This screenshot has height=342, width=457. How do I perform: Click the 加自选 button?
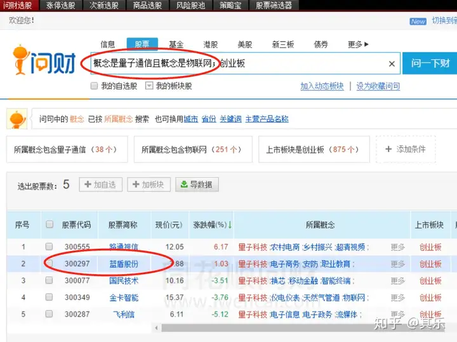pos(100,185)
